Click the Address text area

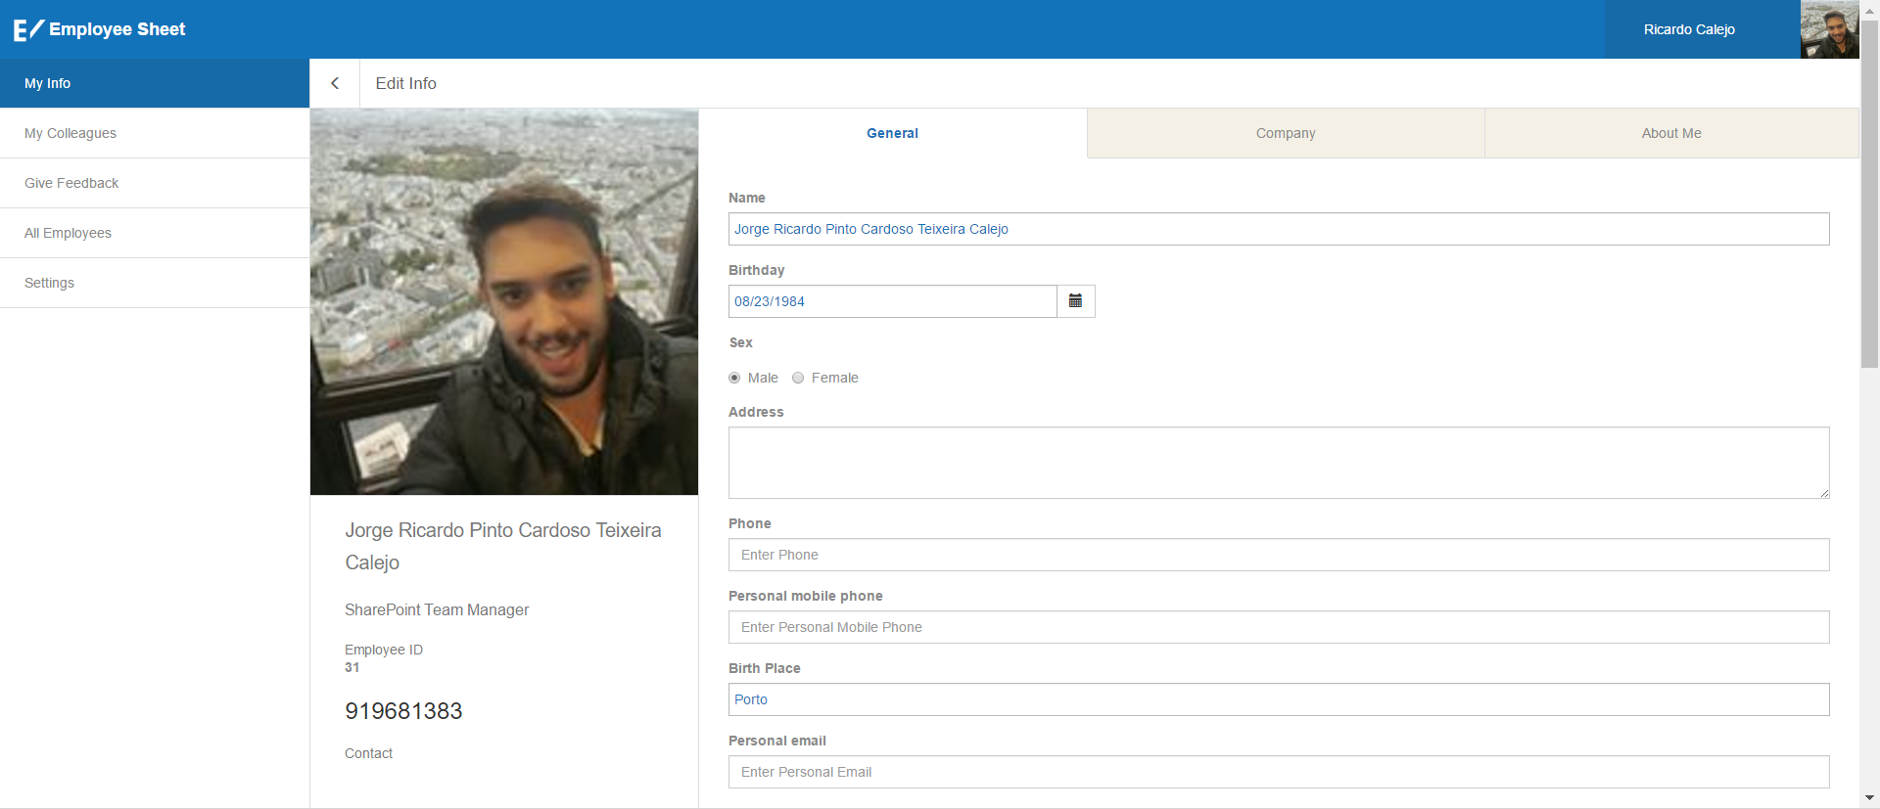click(x=1279, y=463)
